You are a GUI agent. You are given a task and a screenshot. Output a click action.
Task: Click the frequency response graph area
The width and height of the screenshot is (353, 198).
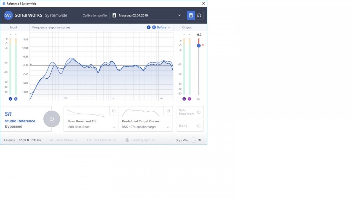(101, 66)
